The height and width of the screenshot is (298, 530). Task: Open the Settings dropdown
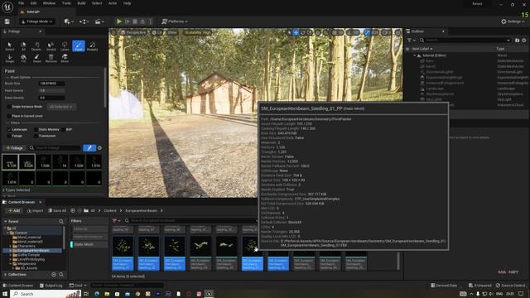click(x=513, y=22)
